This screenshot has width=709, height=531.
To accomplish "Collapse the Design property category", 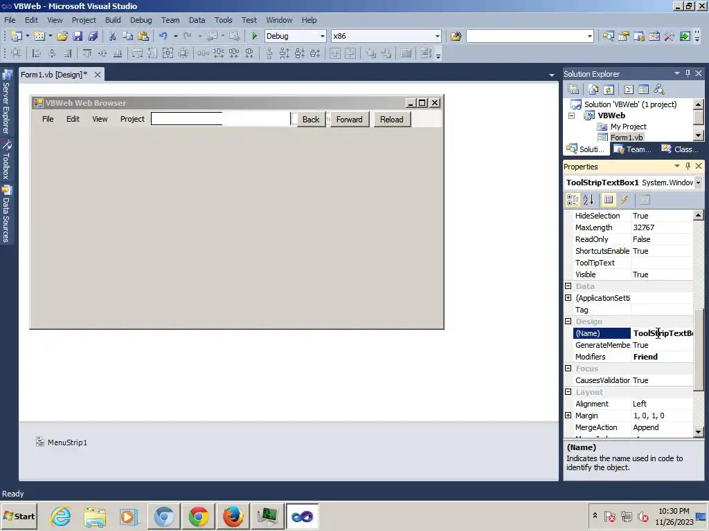I will coord(568,321).
